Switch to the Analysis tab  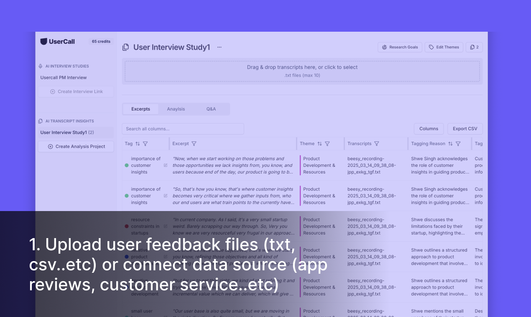pyautogui.click(x=176, y=109)
